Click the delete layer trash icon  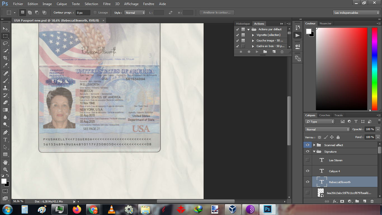372,201
